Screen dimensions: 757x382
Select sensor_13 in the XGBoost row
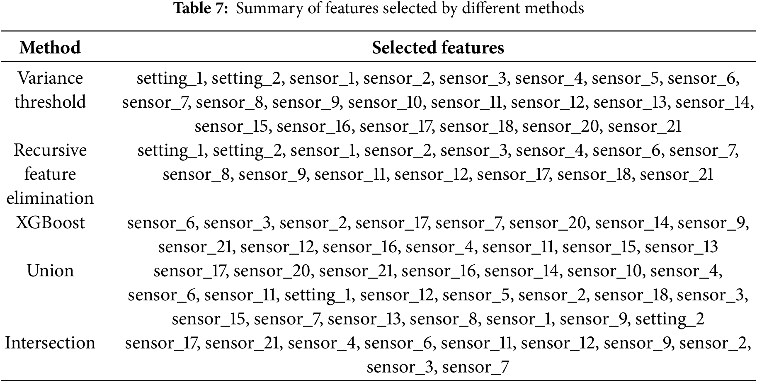tap(681, 247)
